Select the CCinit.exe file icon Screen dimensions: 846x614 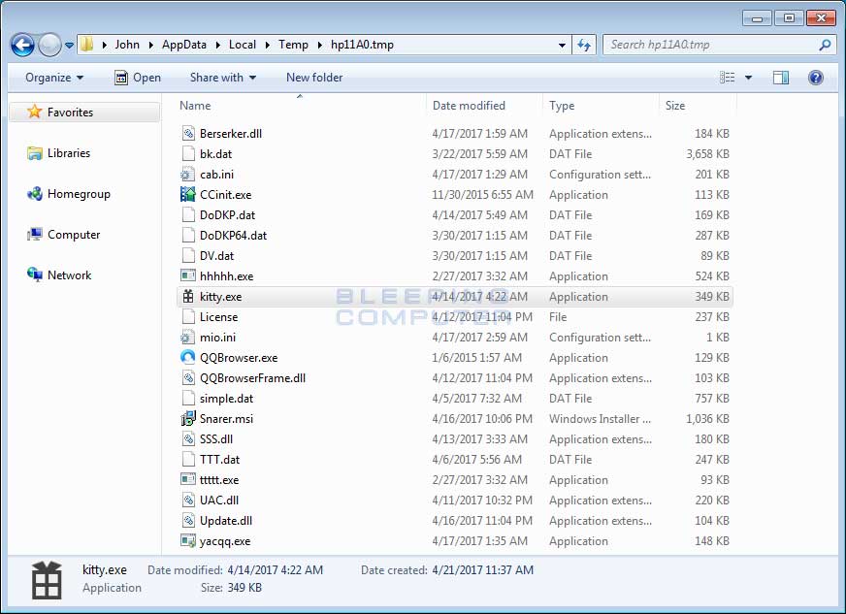(x=188, y=194)
